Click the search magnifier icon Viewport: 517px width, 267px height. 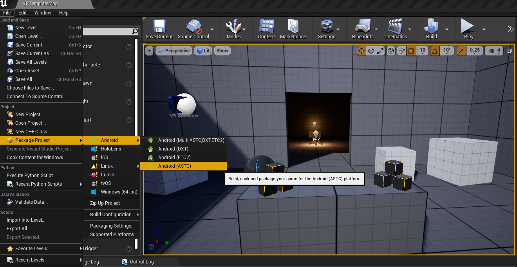[x=135, y=31]
